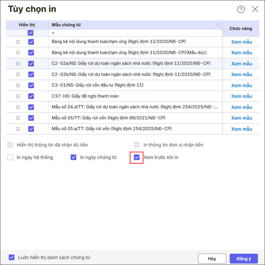The image size is (265, 265).
Task: Open Xem mẫu for the C37-HD row
Action: click(x=242, y=96)
